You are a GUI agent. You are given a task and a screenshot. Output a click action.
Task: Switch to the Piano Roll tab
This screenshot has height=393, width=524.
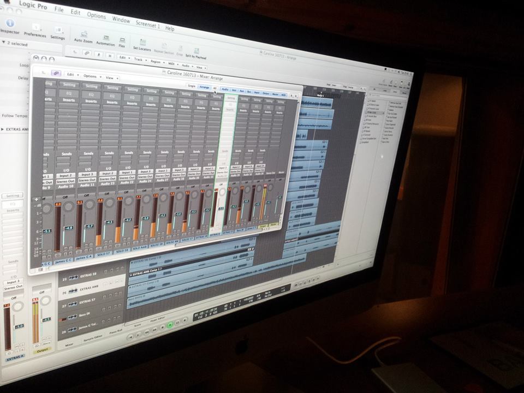pyautogui.click(x=116, y=331)
